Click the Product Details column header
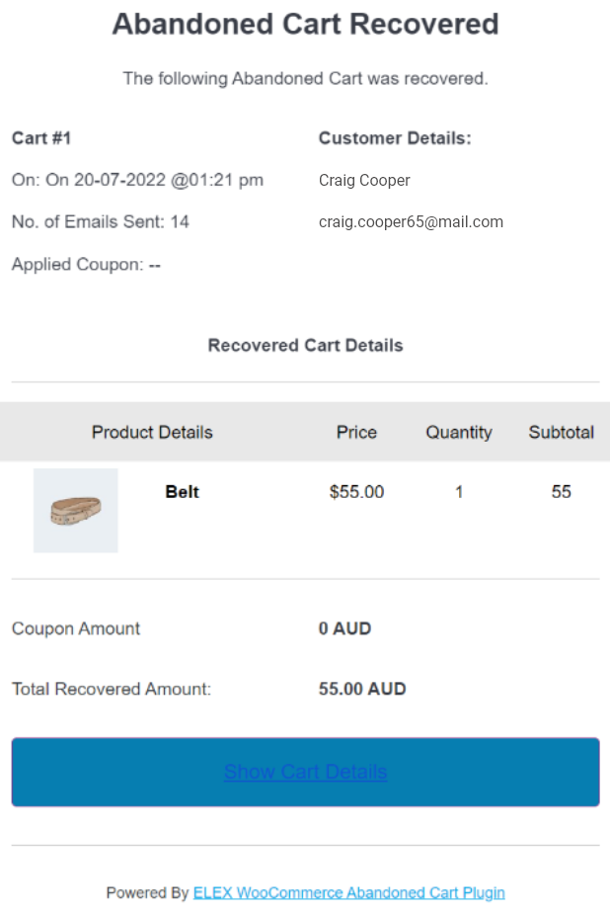This screenshot has width=610, height=915. pyautogui.click(x=152, y=433)
